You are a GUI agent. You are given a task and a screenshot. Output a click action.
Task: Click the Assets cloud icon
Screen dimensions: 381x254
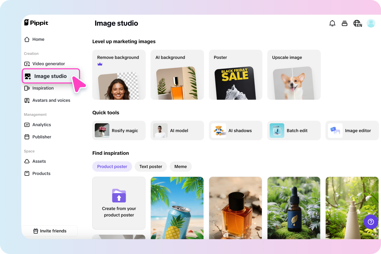27,161
